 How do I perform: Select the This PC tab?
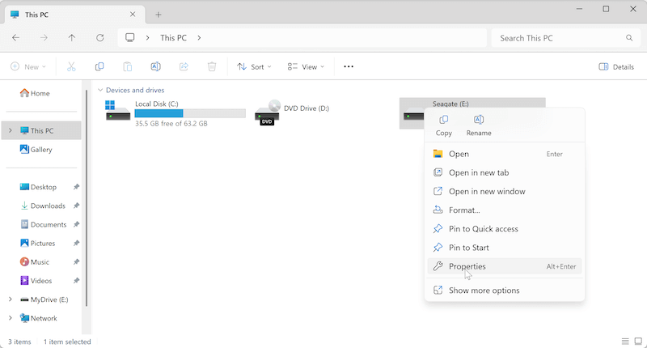pos(74,15)
